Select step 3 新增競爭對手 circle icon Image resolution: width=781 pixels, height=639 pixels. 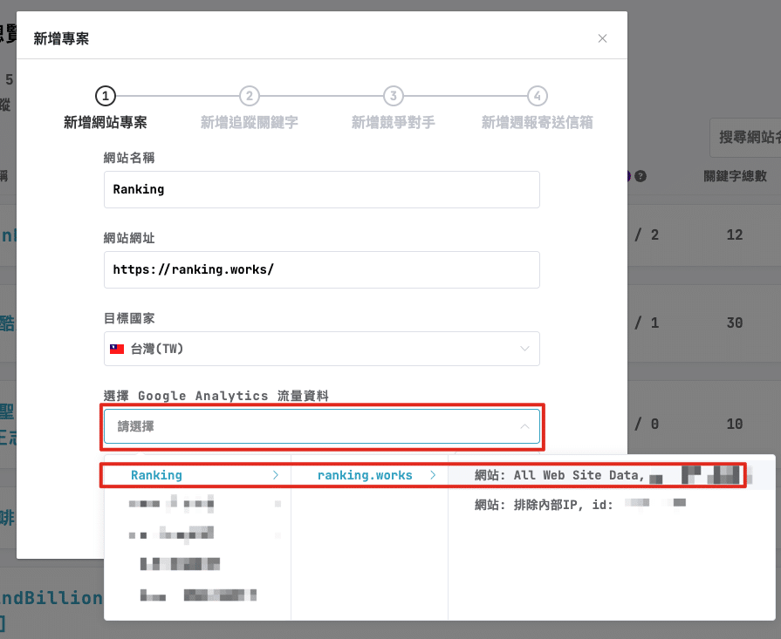pyautogui.click(x=394, y=97)
